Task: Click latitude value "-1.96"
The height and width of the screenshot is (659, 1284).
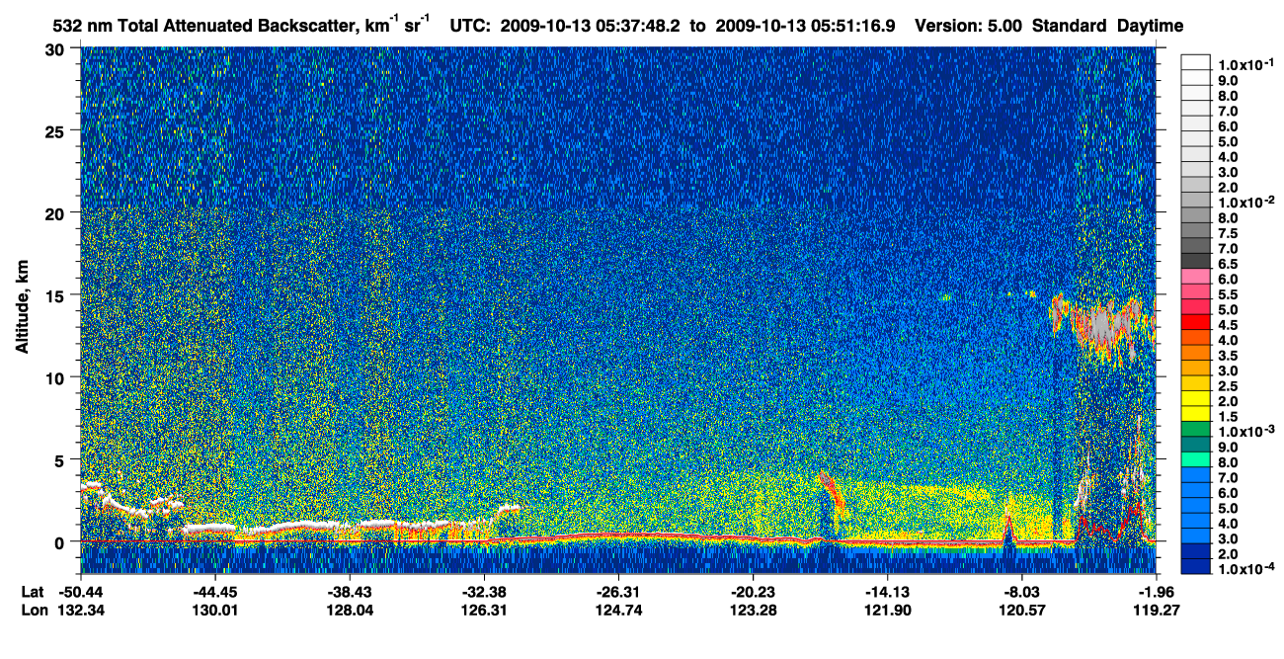Action: pyautogui.click(x=1156, y=592)
